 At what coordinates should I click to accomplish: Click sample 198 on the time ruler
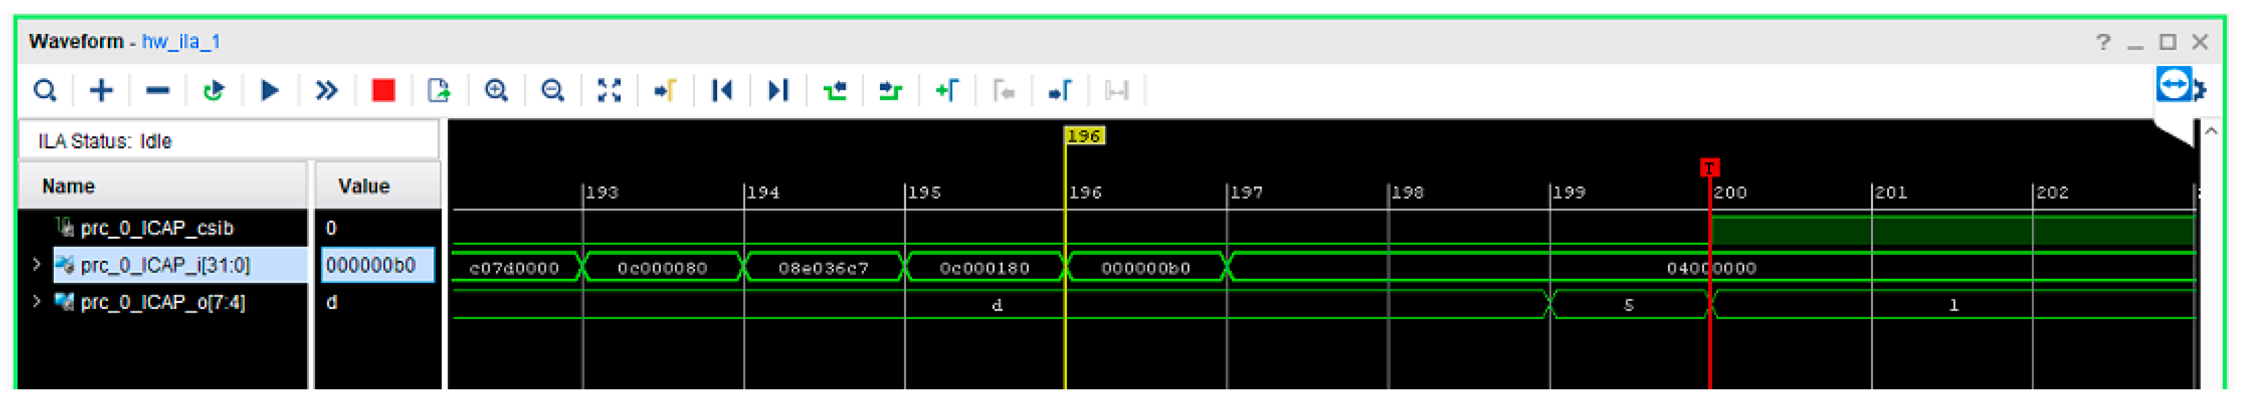point(1407,192)
